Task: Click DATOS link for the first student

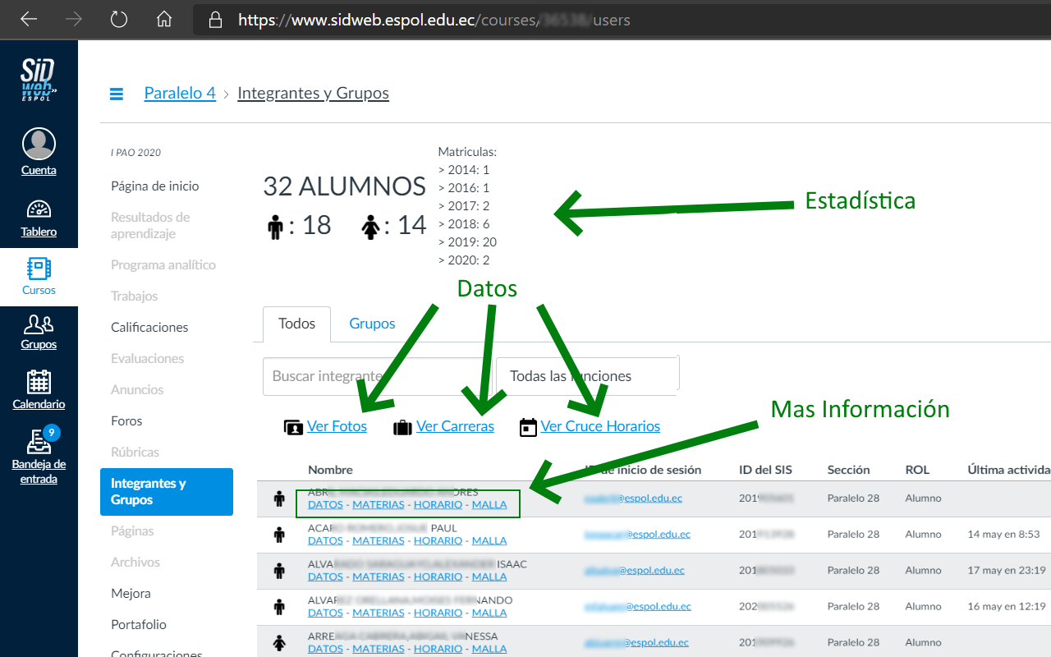Action: [325, 504]
